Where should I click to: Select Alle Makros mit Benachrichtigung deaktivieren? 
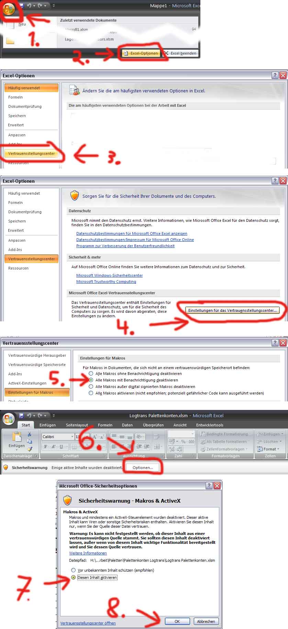(x=91, y=380)
